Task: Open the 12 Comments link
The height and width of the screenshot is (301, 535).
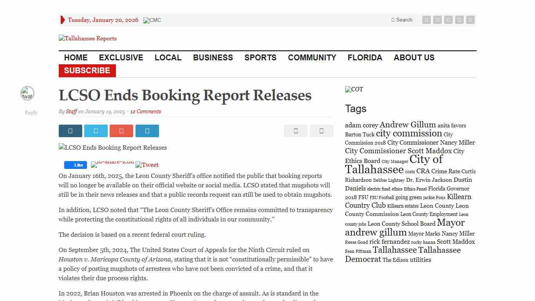Action: coord(145,111)
